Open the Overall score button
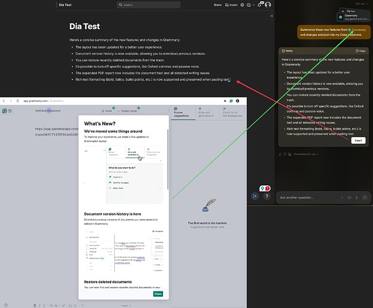 pyautogui.click(x=127, y=111)
